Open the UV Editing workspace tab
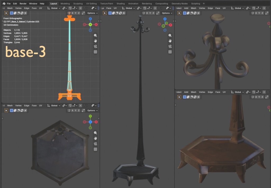Screen dimensions: 271x188 click(x=91, y=3)
